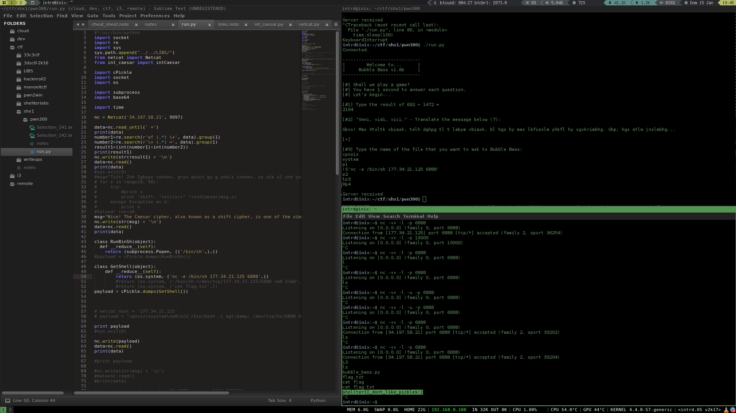Viewport: 736px width, 413px height.
Task: Click the scroll-tabs-left arrow in Sublime
Action: 77,24
